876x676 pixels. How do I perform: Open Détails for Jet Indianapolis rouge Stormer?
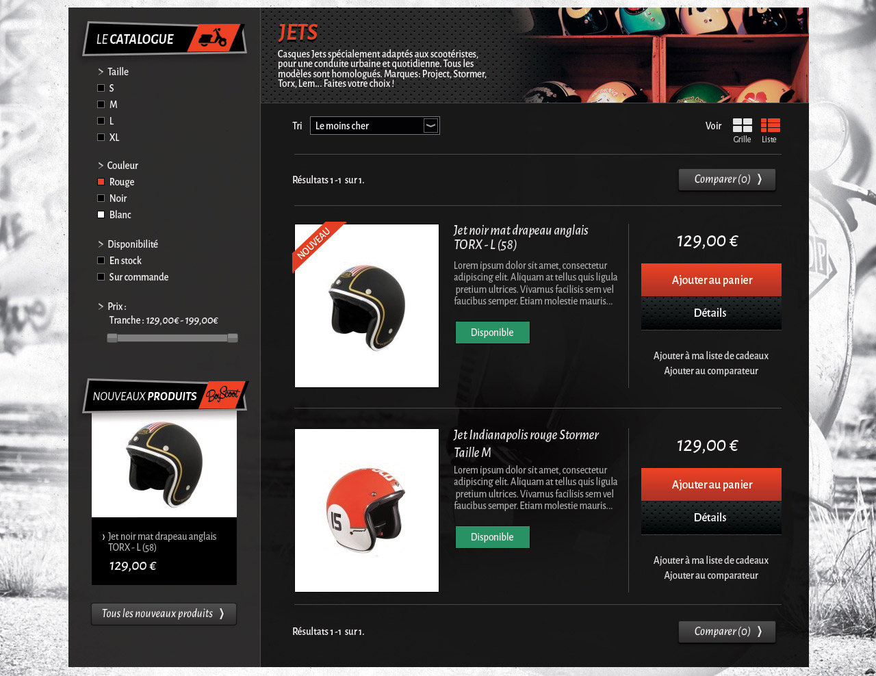(x=711, y=518)
